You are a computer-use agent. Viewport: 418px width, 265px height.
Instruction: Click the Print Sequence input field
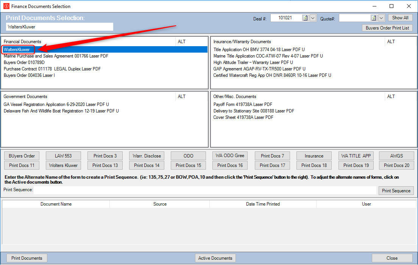pos(205,190)
